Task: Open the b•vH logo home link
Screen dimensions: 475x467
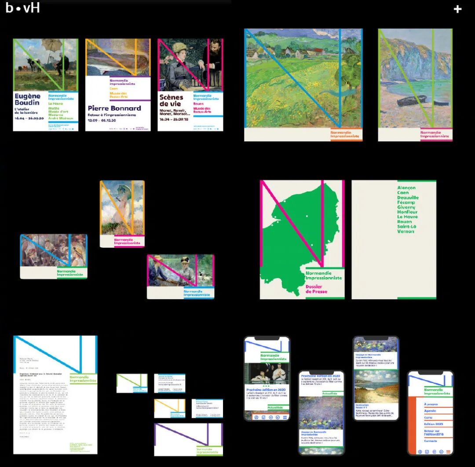Action: click(23, 7)
